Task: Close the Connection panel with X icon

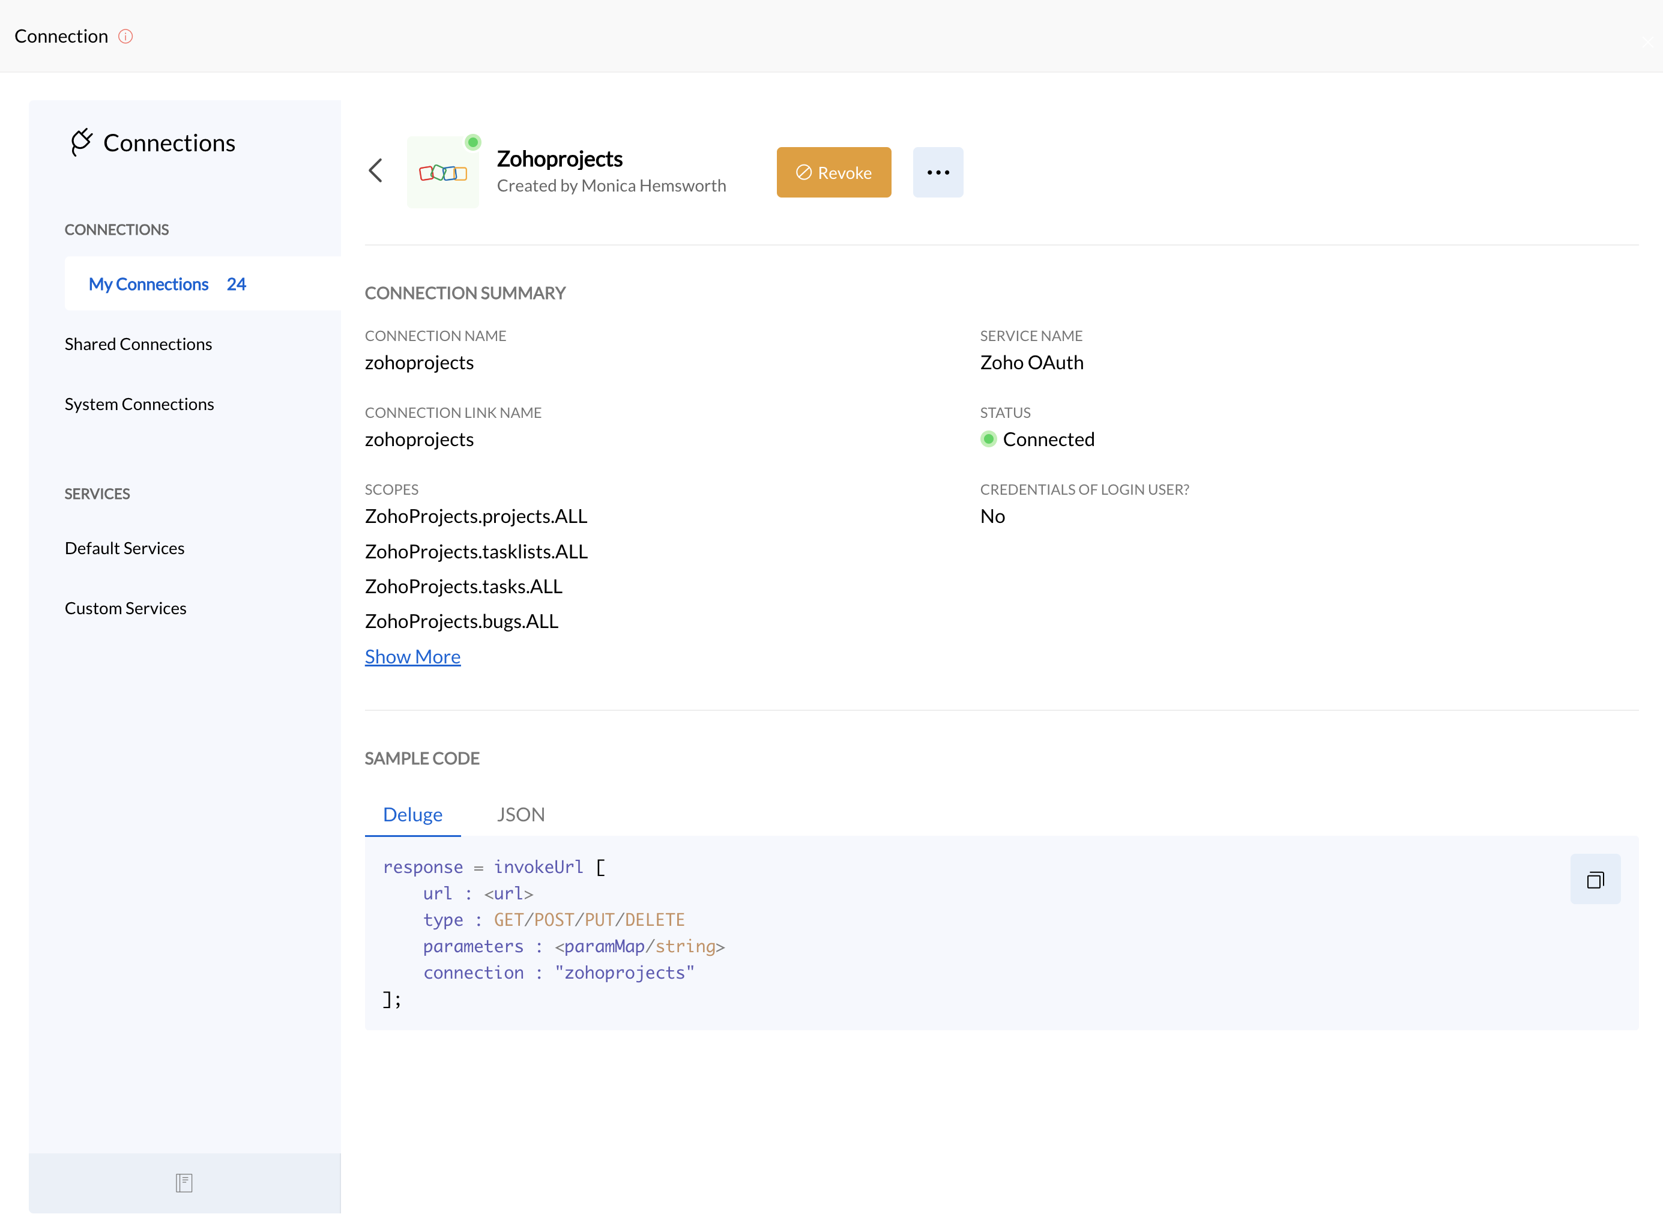Action: (x=1647, y=42)
